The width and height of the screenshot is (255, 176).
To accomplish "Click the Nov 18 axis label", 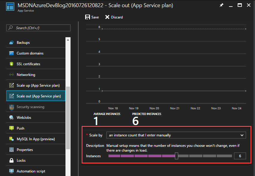I will coord(113,108).
